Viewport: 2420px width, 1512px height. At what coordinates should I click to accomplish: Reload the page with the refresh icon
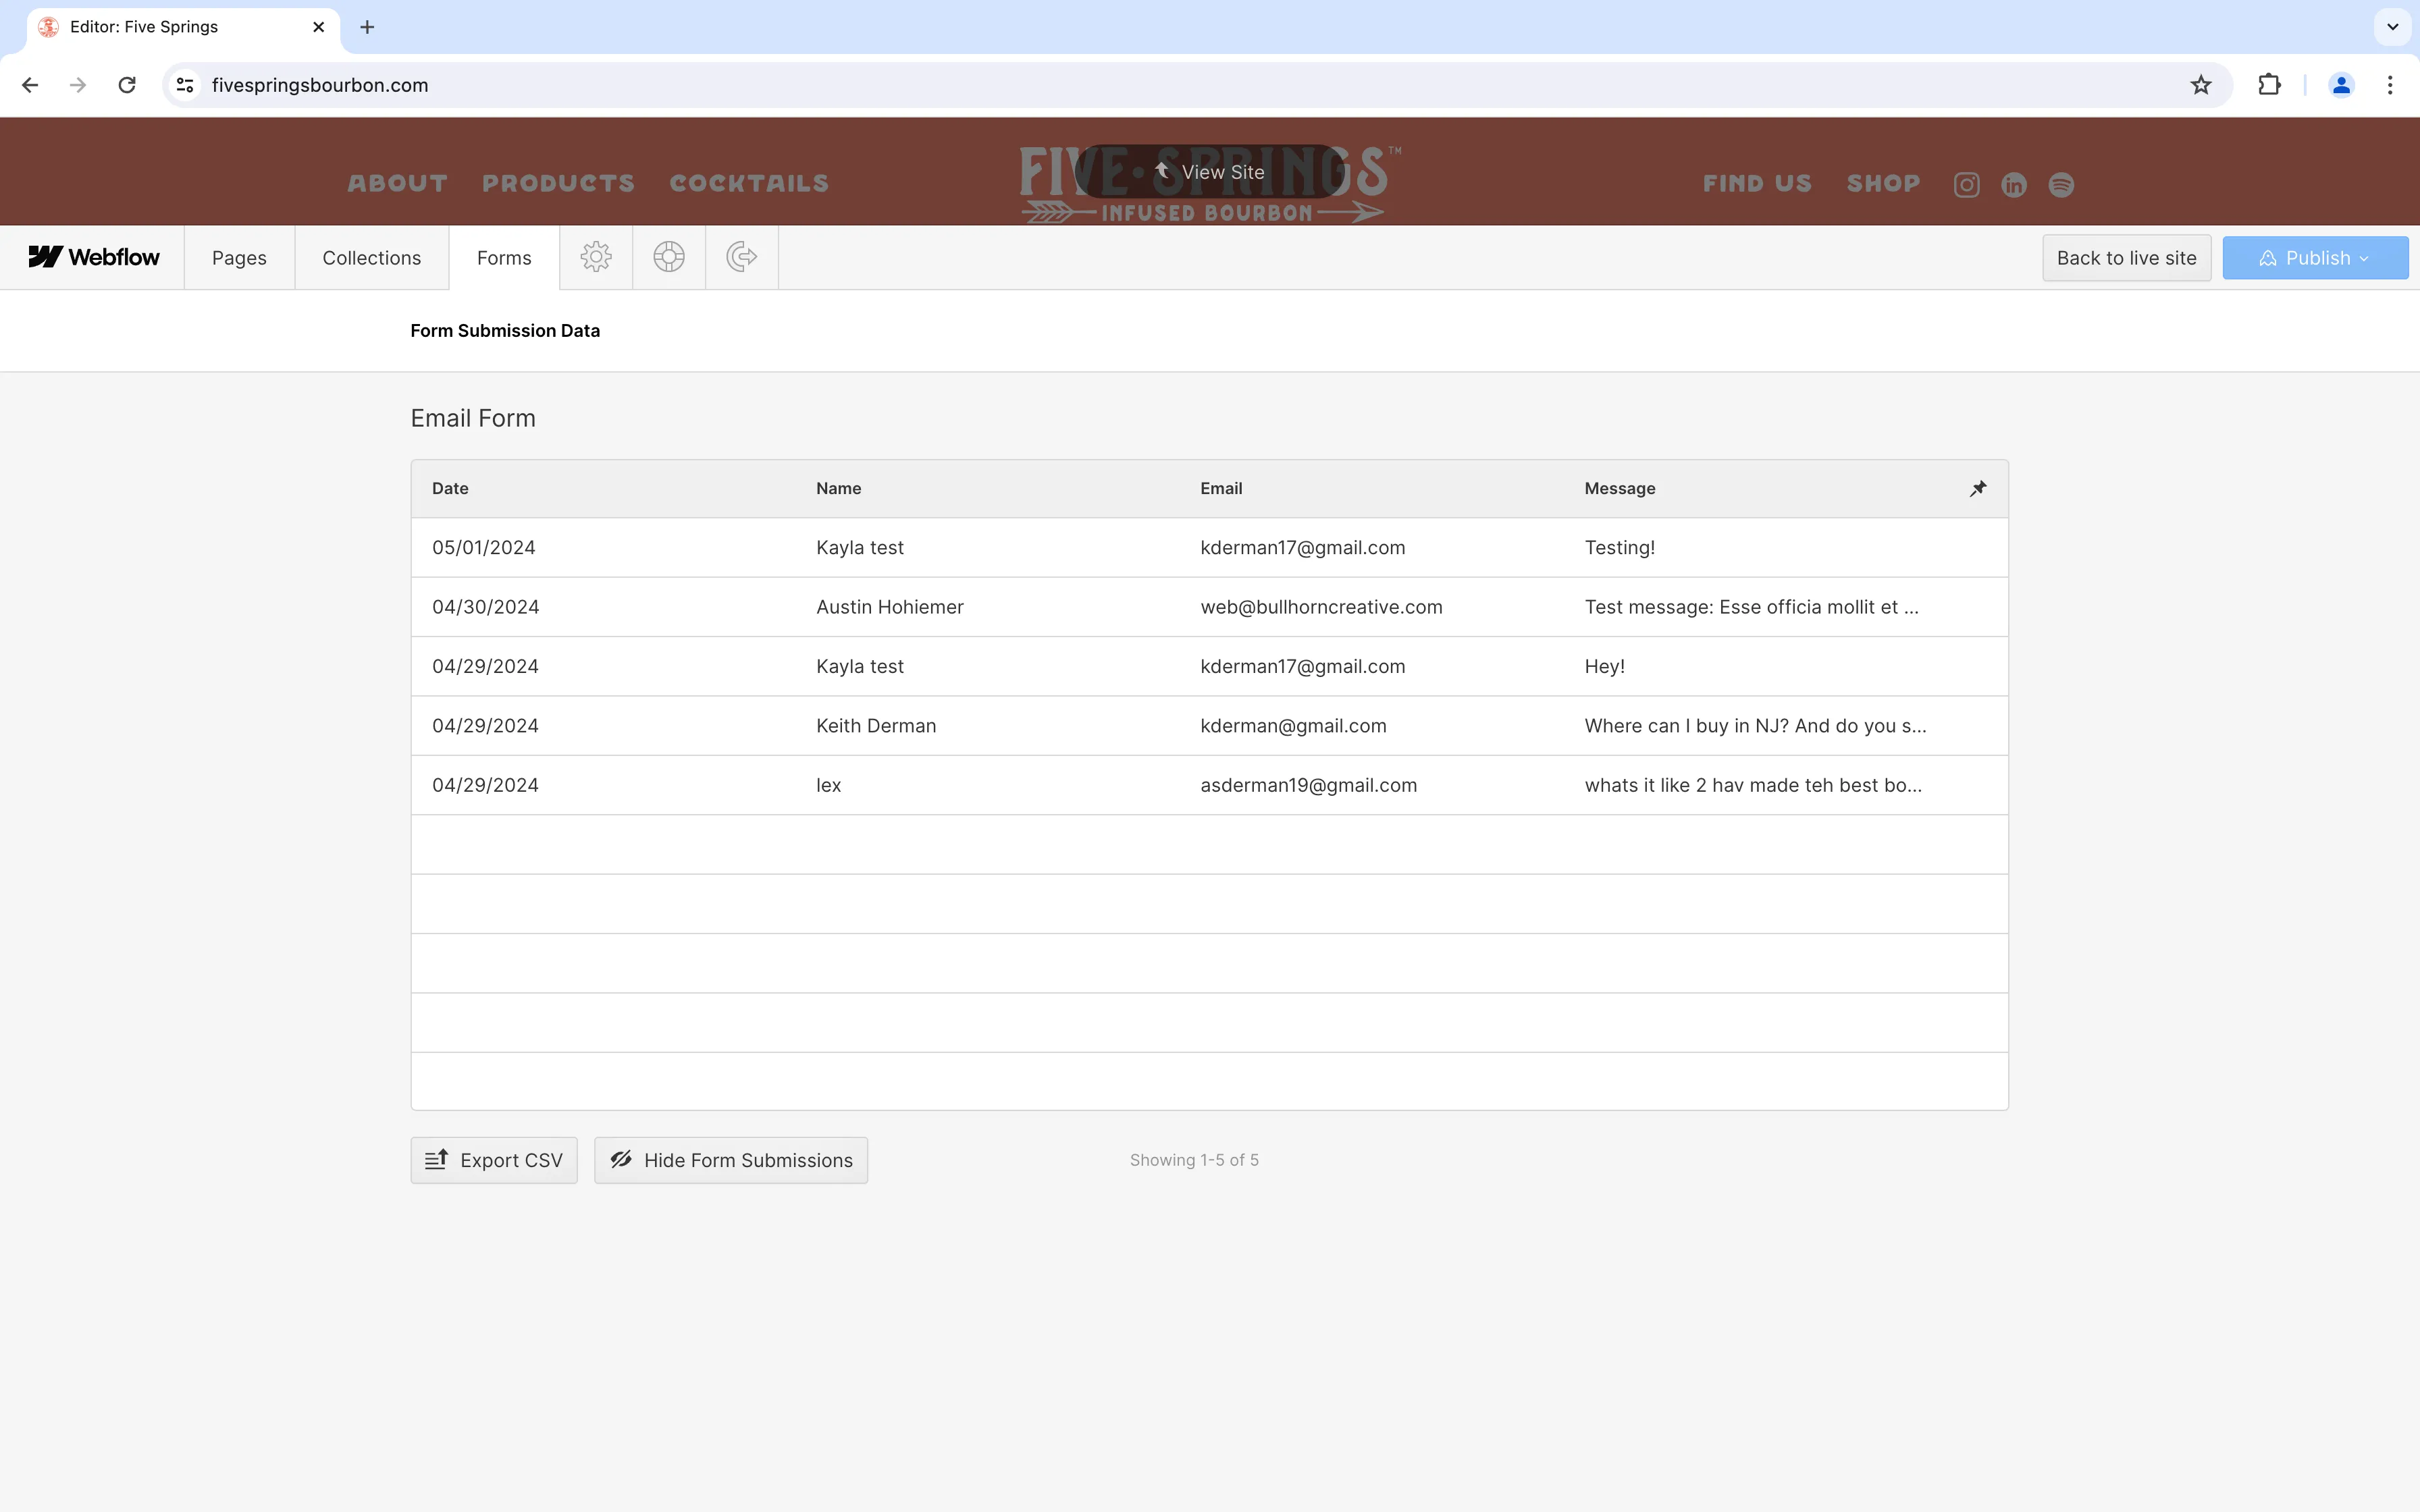126,85
